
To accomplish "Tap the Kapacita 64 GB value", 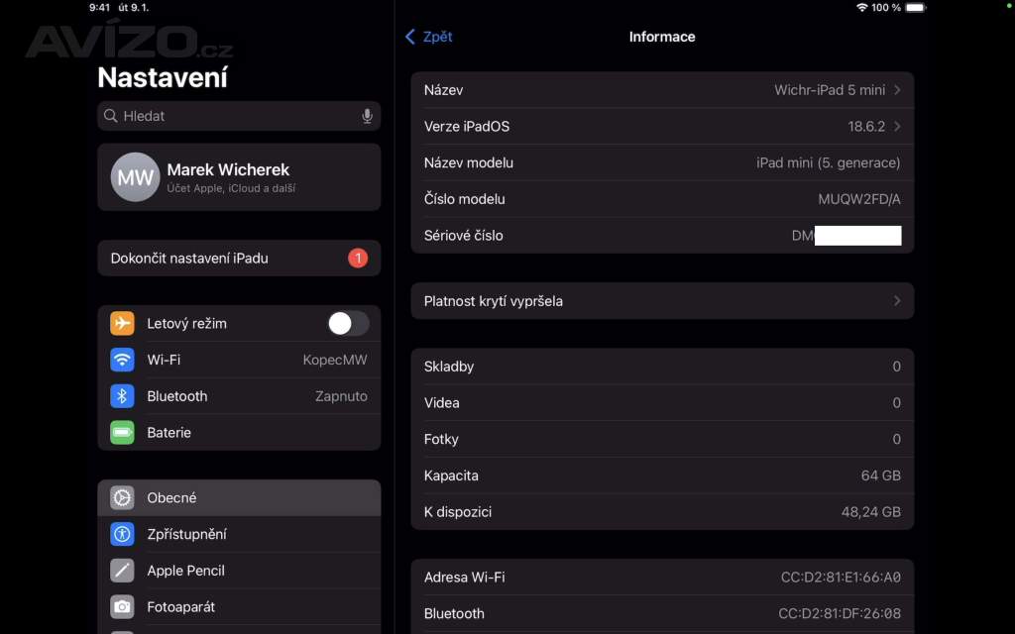I will [x=880, y=475].
